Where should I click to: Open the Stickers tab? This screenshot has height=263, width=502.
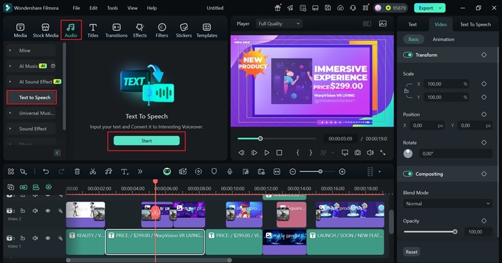coord(184,30)
